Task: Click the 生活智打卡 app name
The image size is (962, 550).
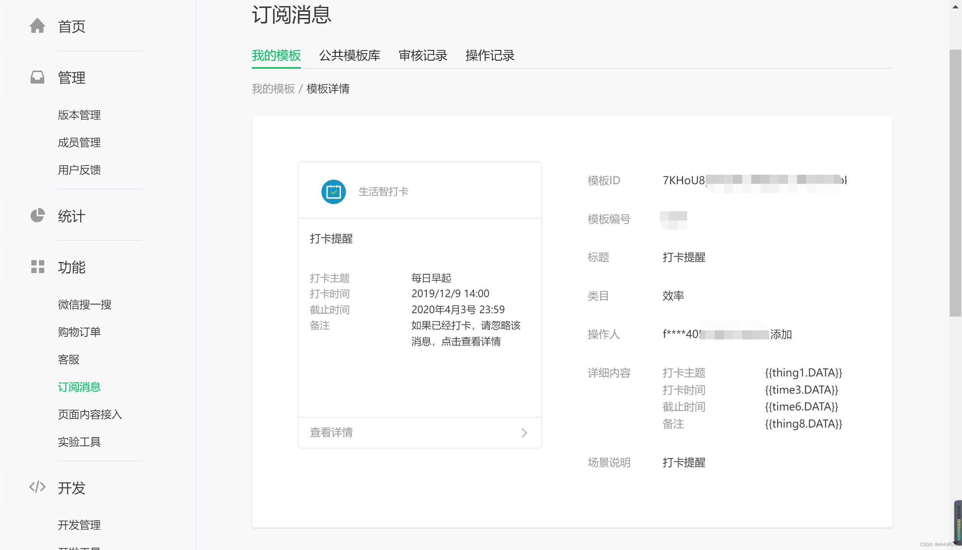Action: 384,191
